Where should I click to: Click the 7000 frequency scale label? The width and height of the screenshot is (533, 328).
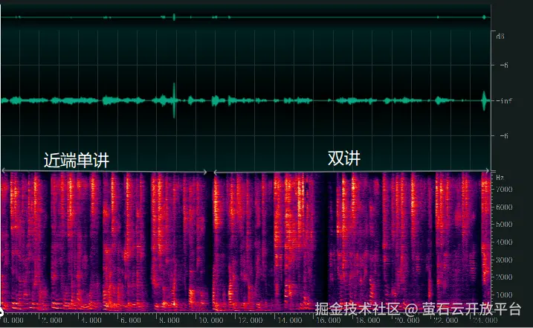tap(504, 190)
